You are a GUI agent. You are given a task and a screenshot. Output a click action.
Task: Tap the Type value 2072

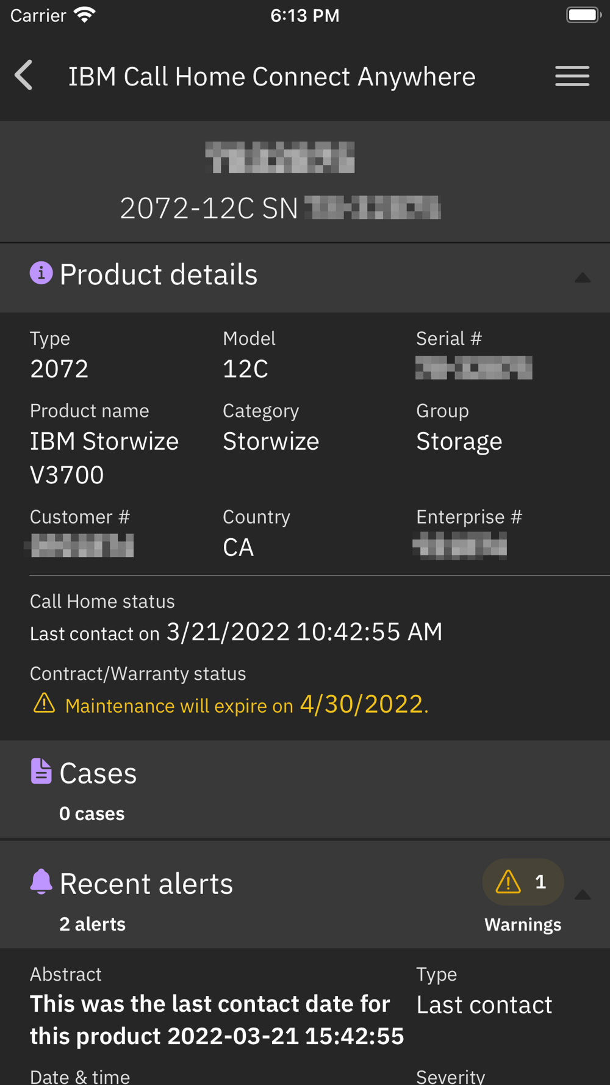pos(59,369)
